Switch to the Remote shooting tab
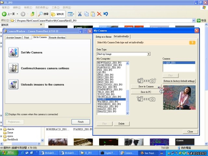The image size is (208, 156). 57,38
